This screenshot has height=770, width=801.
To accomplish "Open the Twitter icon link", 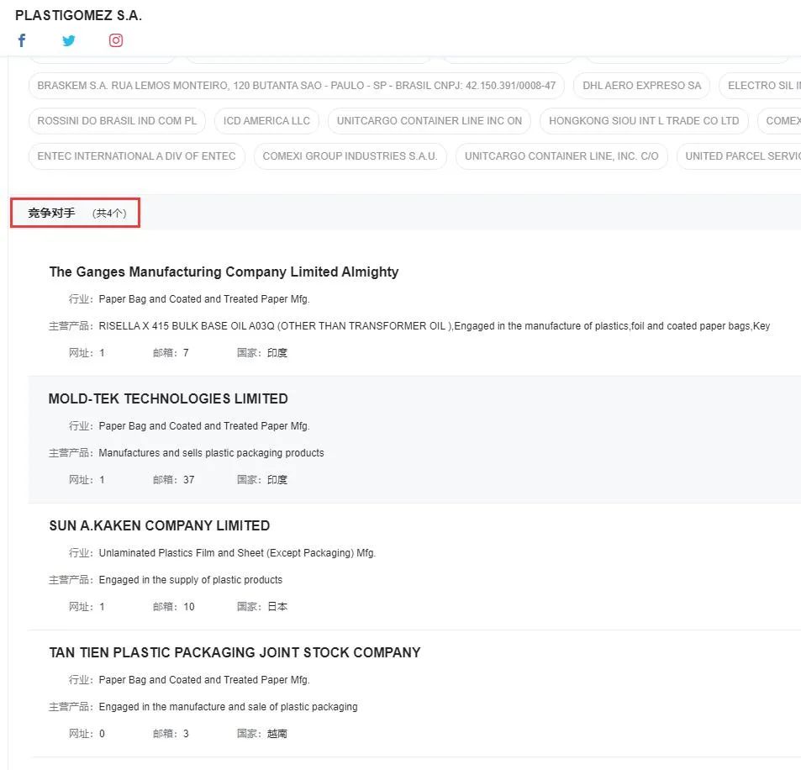I will (x=68, y=40).
